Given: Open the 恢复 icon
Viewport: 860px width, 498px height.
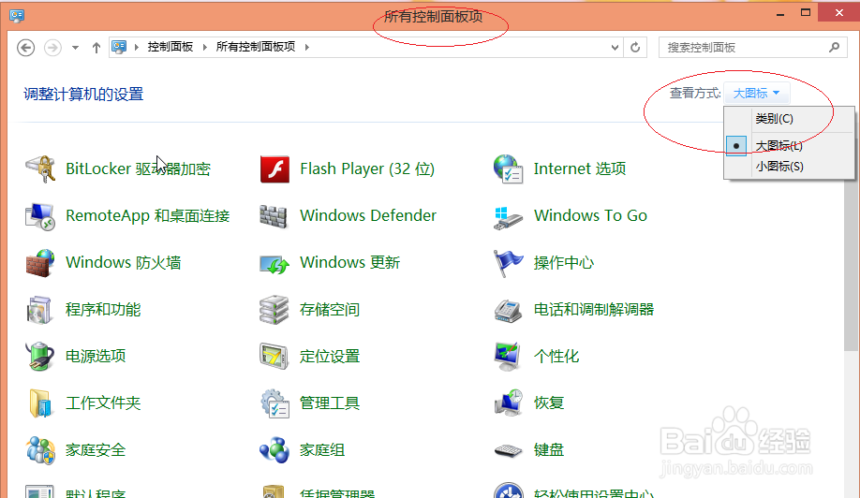Looking at the screenshot, I should click(x=509, y=403).
